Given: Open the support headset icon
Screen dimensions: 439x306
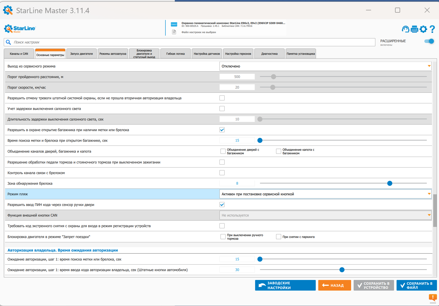Looking at the screenshot, I should [x=405, y=29].
